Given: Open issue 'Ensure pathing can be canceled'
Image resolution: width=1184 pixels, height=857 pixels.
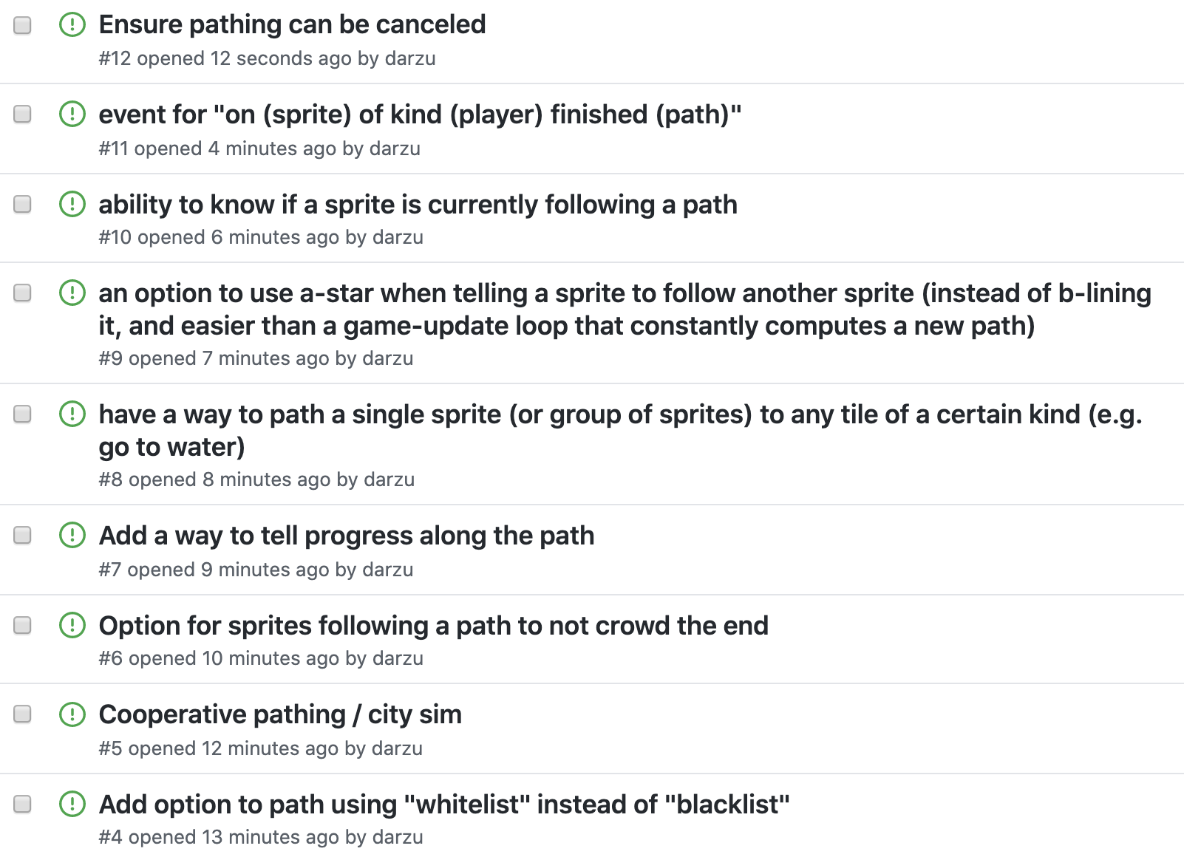Looking at the screenshot, I should 292,24.
